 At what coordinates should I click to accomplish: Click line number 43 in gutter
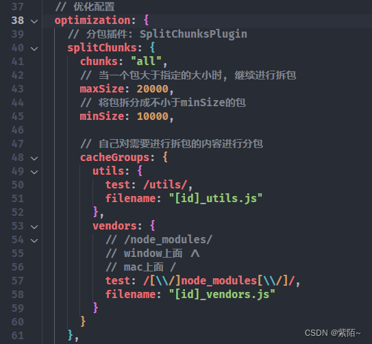point(18,89)
